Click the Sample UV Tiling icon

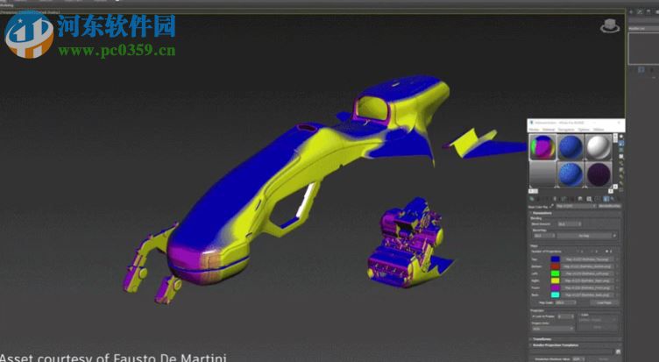click(x=621, y=156)
